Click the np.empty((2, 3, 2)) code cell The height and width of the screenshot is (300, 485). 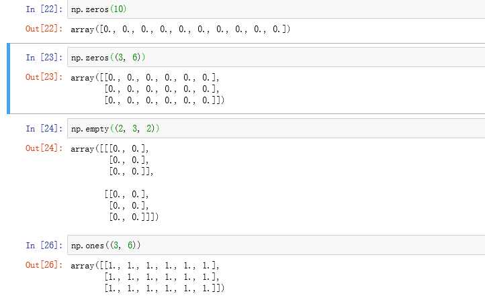point(276,128)
